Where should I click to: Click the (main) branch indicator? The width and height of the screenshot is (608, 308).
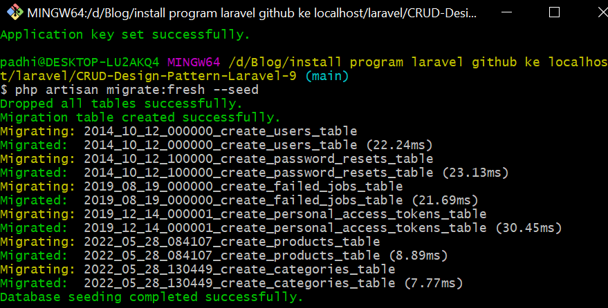(x=327, y=76)
